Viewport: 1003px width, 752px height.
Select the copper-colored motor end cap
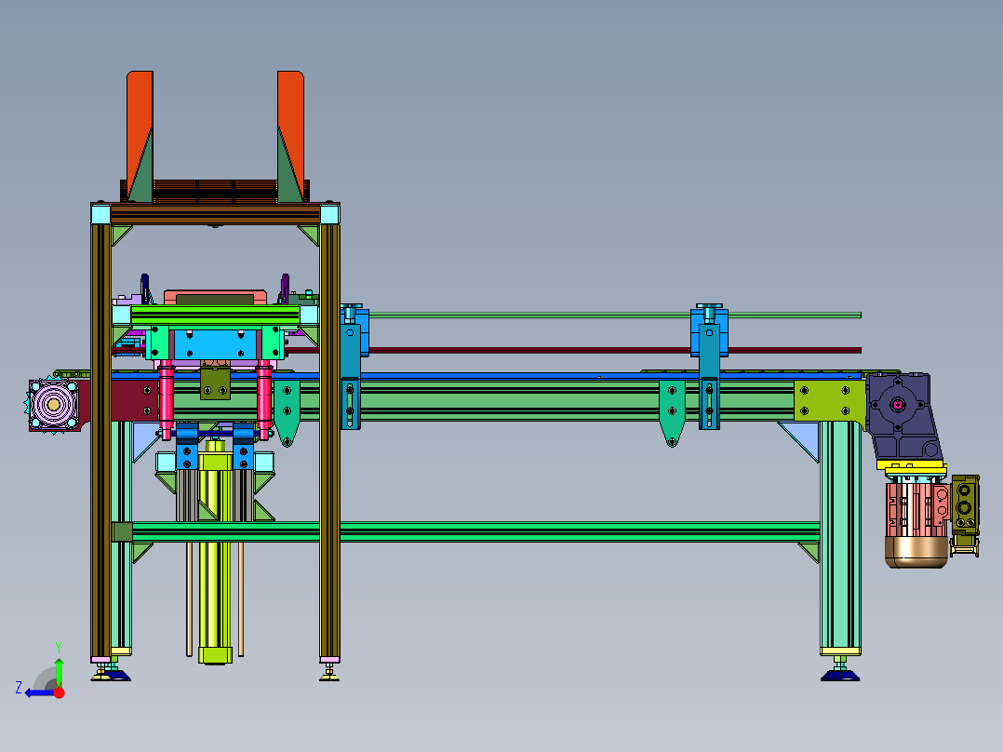pyautogui.click(x=916, y=552)
